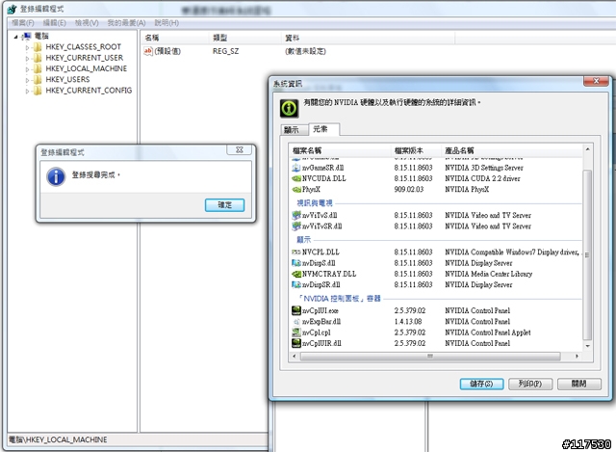Click the NVCUDA.DLL file icon

click(296, 179)
